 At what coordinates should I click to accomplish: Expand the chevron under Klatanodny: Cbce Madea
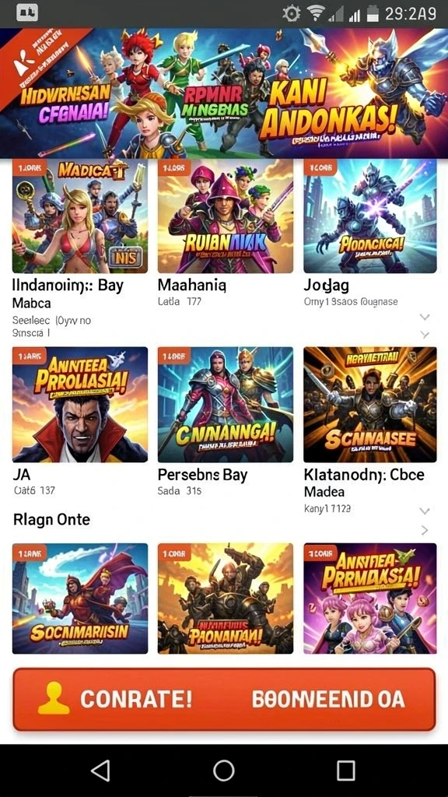pyautogui.click(x=425, y=511)
